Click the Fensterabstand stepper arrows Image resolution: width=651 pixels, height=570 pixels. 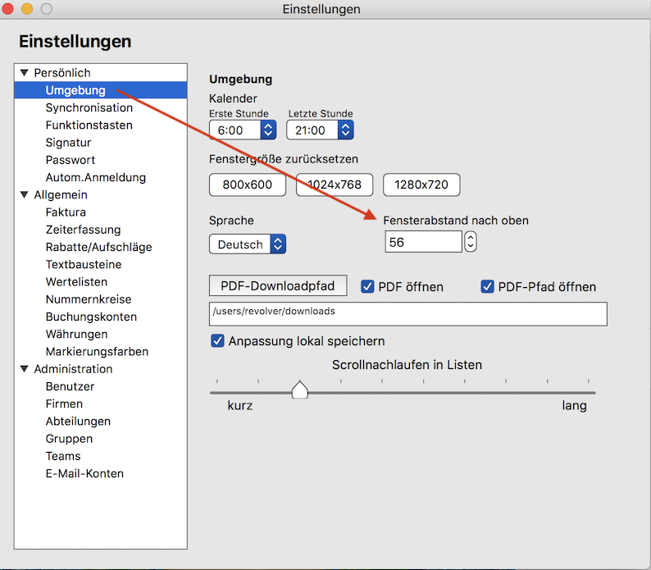[x=471, y=242]
